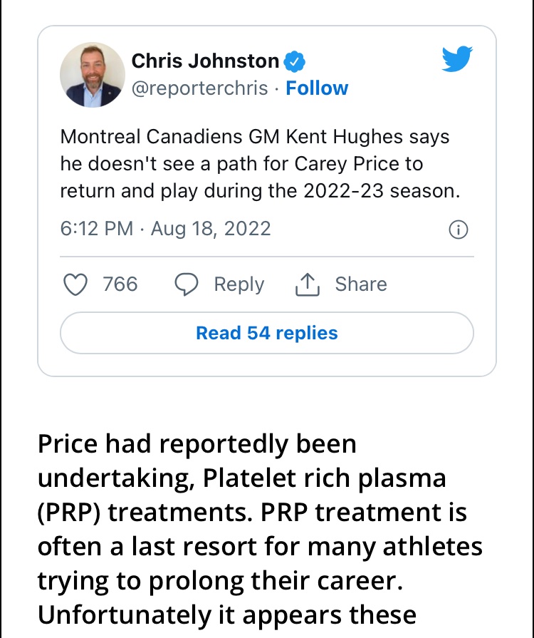
Task: Click the 2022-23 season tweet line
Action: click(x=260, y=191)
